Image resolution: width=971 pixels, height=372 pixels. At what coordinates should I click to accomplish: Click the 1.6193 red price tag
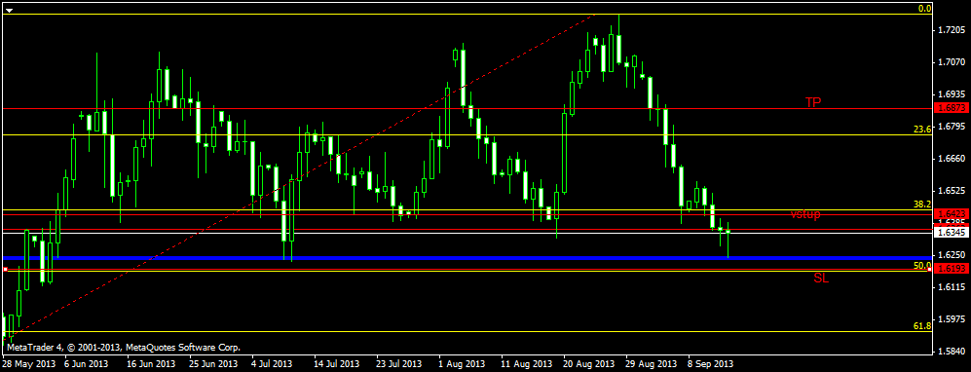[x=952, y=269]
